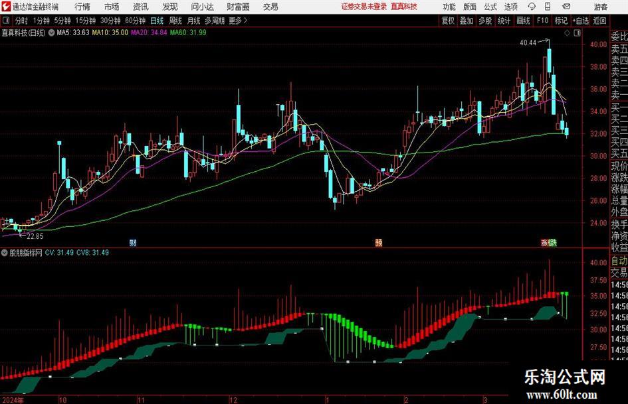This screenshot has width=628, height=404.
Task: Switch to the 30分钟 period tab
Action: [110, 21]
